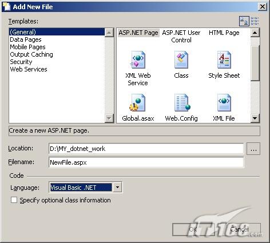The height and width of the screenshot is (243, 270).
Task: Select the Web.Config template icon
Action: point(182,103)
